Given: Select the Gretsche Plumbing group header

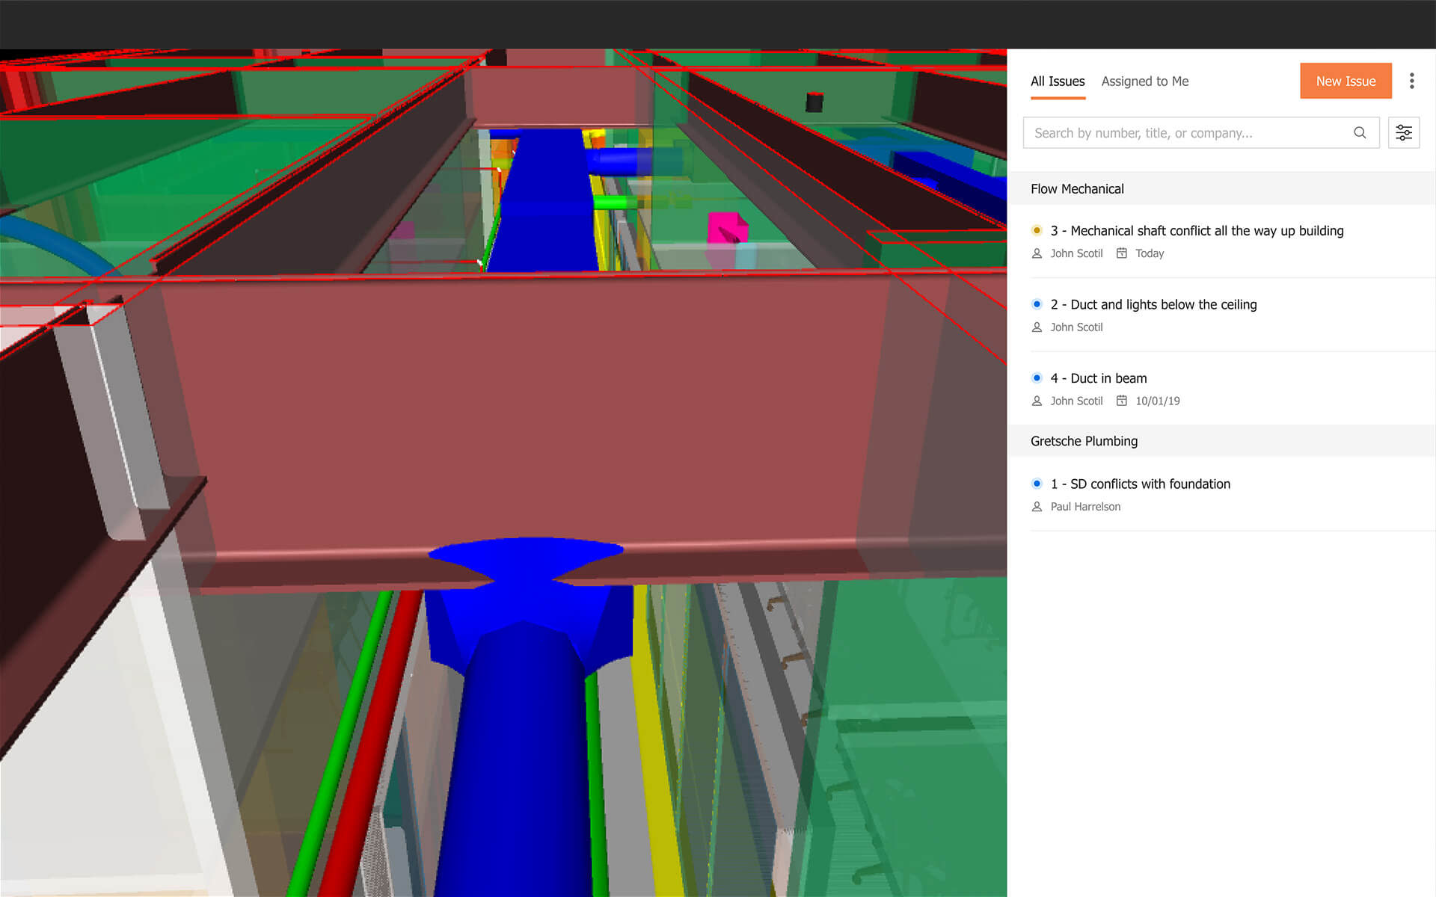Looking at the screenshot, I should point(1221,441).
